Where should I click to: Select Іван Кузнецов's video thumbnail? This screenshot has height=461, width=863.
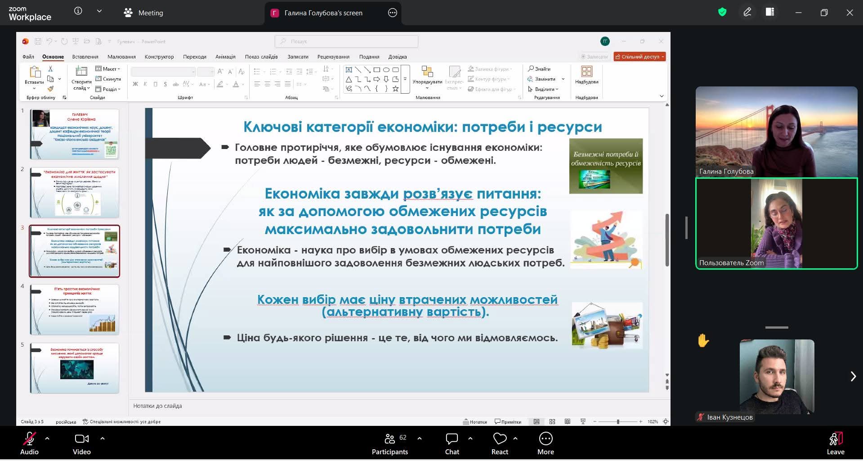(x=777, y=377)
